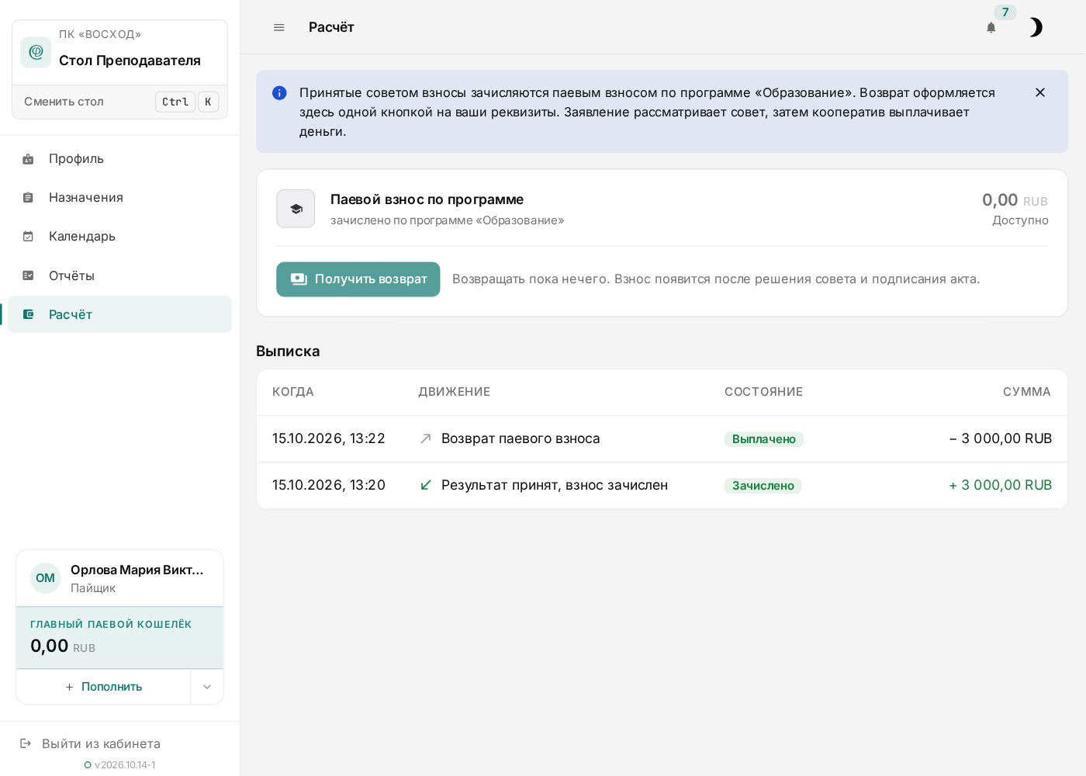Click the Профиль badge icon
Screen dimensions: 1086x776
point(28,159)
